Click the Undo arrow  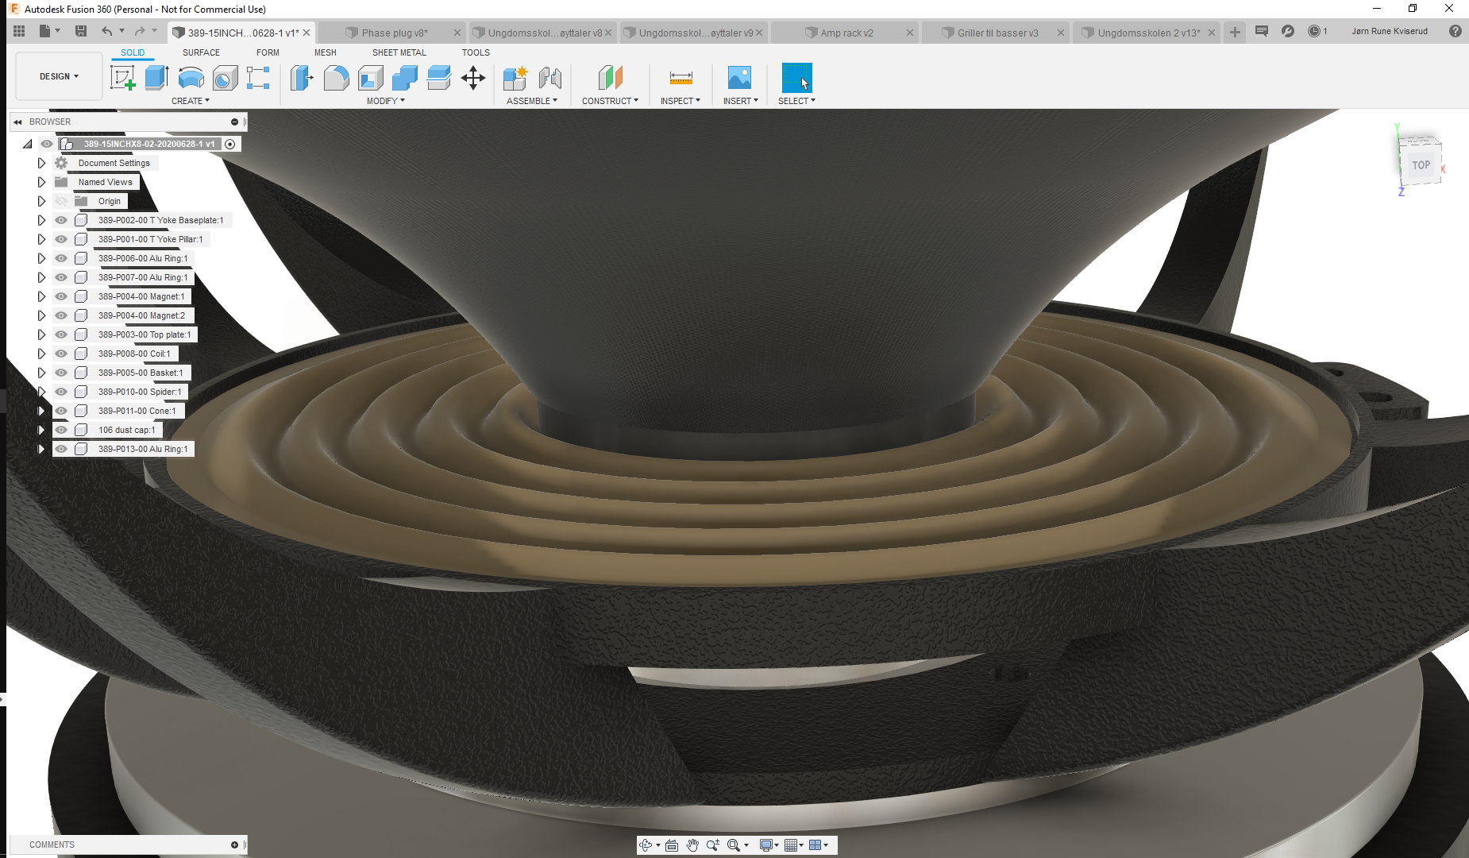(x=107, y=31)
